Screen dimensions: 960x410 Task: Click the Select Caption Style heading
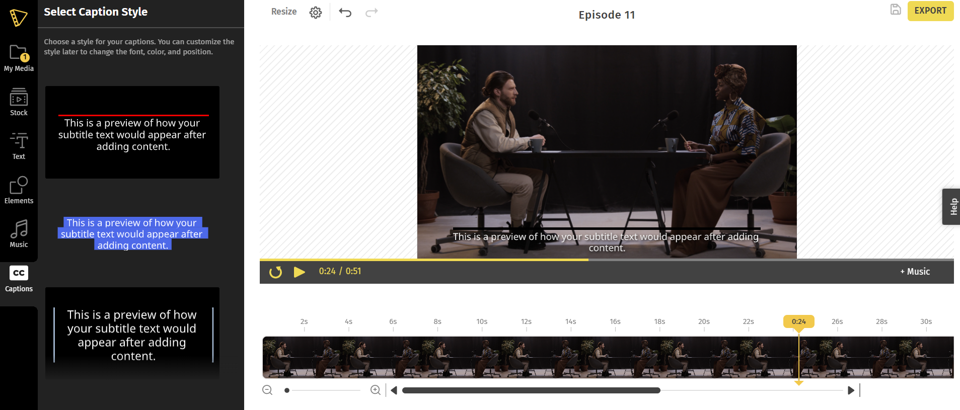(96, 12)
